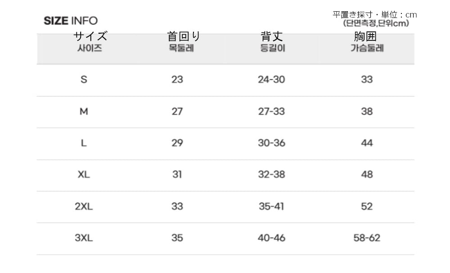This screenshot has width=450, height=273.
Task: Click chest value 52 in 2XL row
Action: pos(367,207)
